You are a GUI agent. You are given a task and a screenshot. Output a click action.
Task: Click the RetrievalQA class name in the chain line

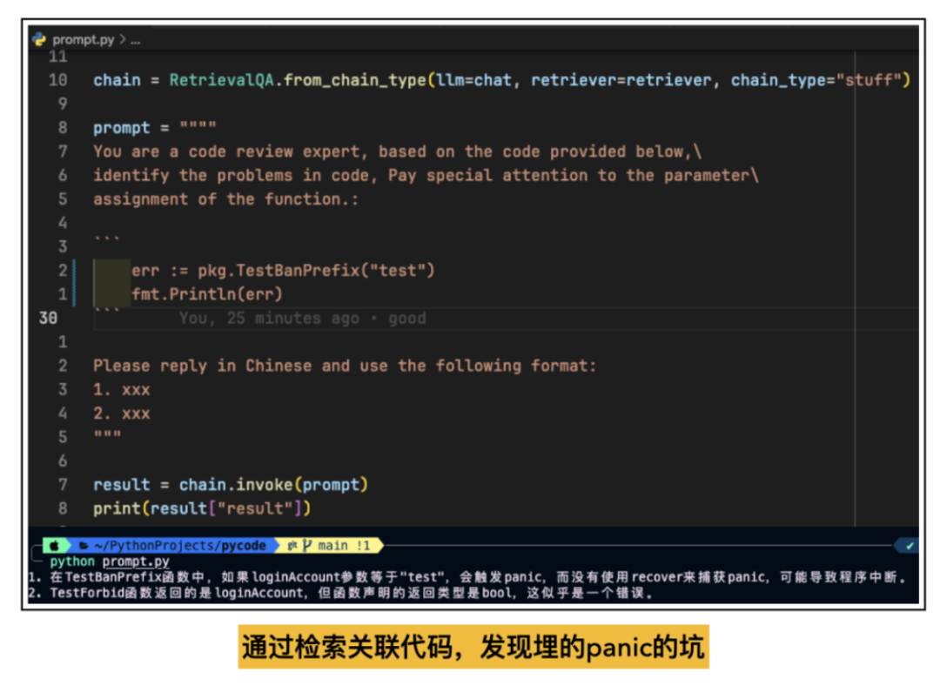[221, 80]
